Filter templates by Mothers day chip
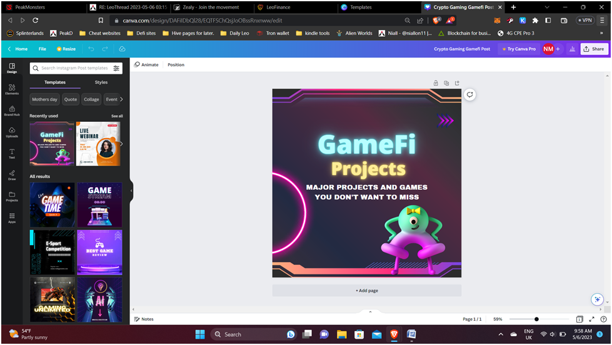This screenshot has width=612, height=345. tap(44, 99)
